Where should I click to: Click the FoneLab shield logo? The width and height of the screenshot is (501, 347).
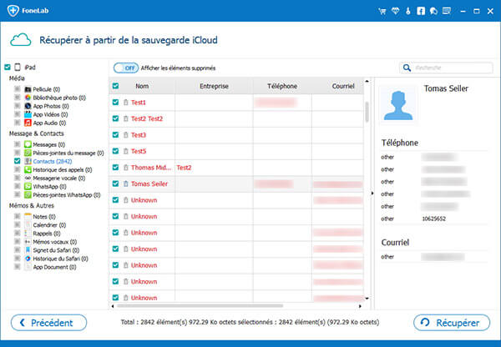click(x=13, y=11)
